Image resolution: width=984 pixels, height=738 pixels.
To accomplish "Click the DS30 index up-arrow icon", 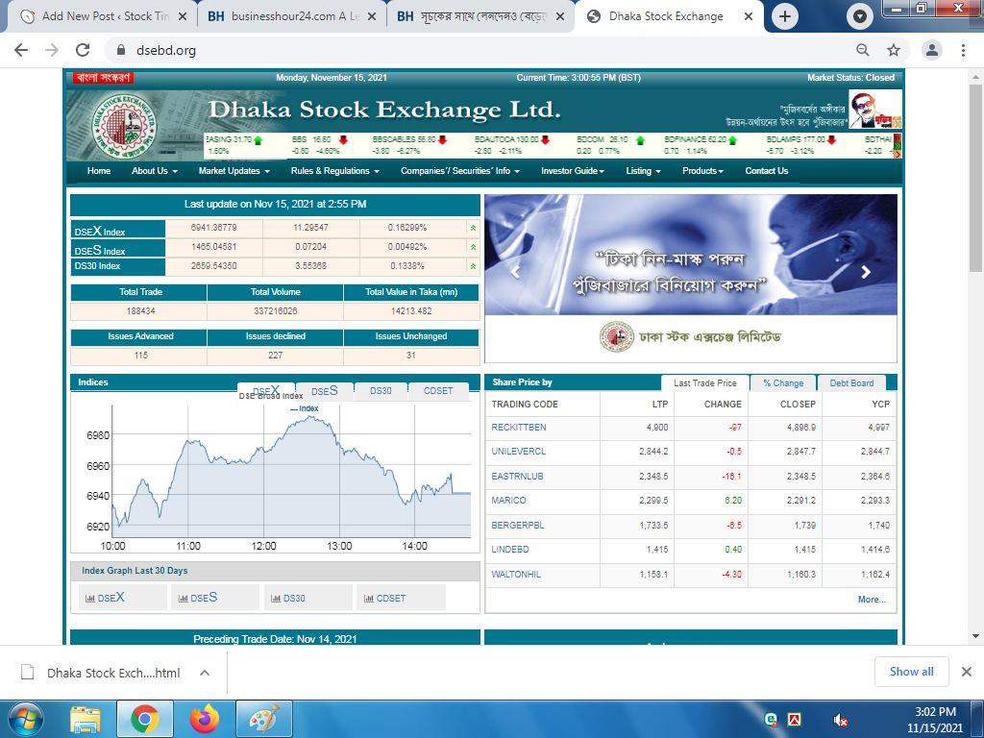I will [x=473, y=267].
